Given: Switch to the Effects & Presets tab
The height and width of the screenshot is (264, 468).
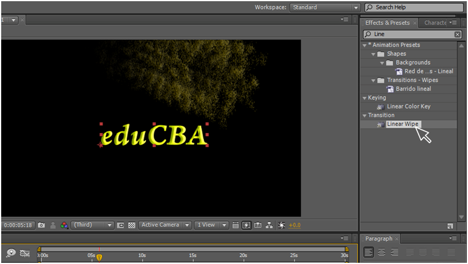Looking at the screenshot, I should point(388,23).
